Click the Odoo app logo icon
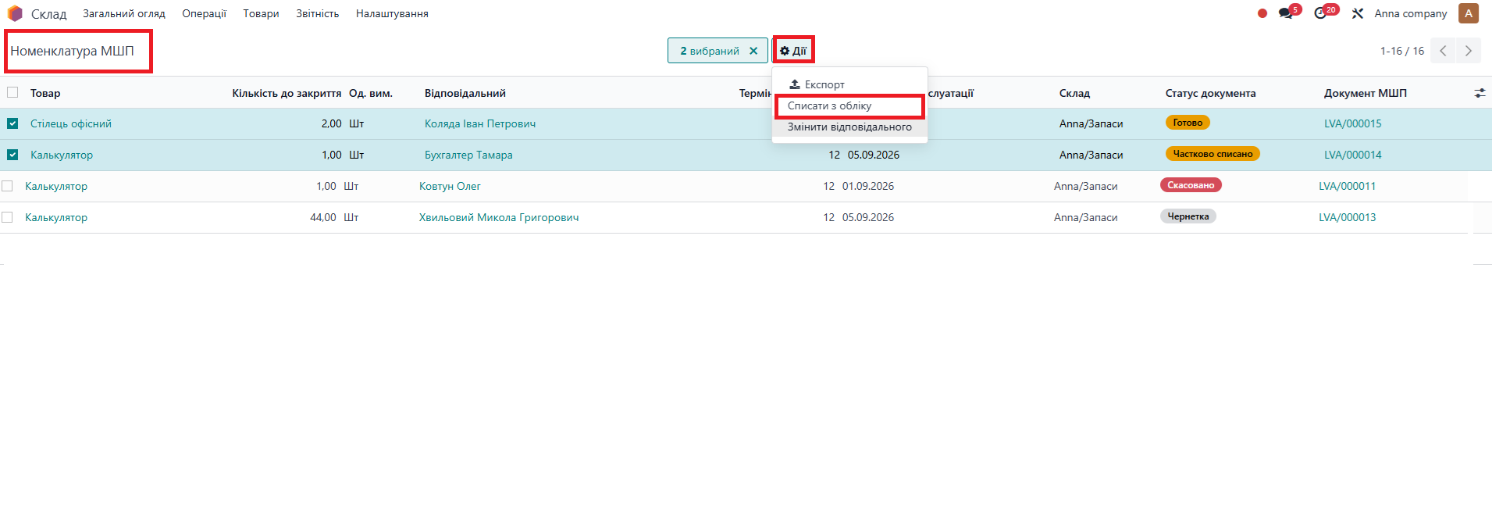 (x=15, y=13)
